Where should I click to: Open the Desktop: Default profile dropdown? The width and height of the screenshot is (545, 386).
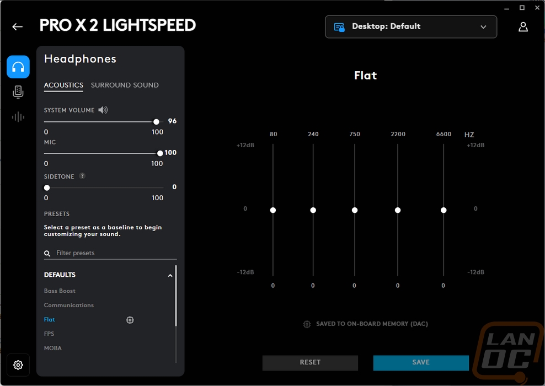[x=411, y=27]
